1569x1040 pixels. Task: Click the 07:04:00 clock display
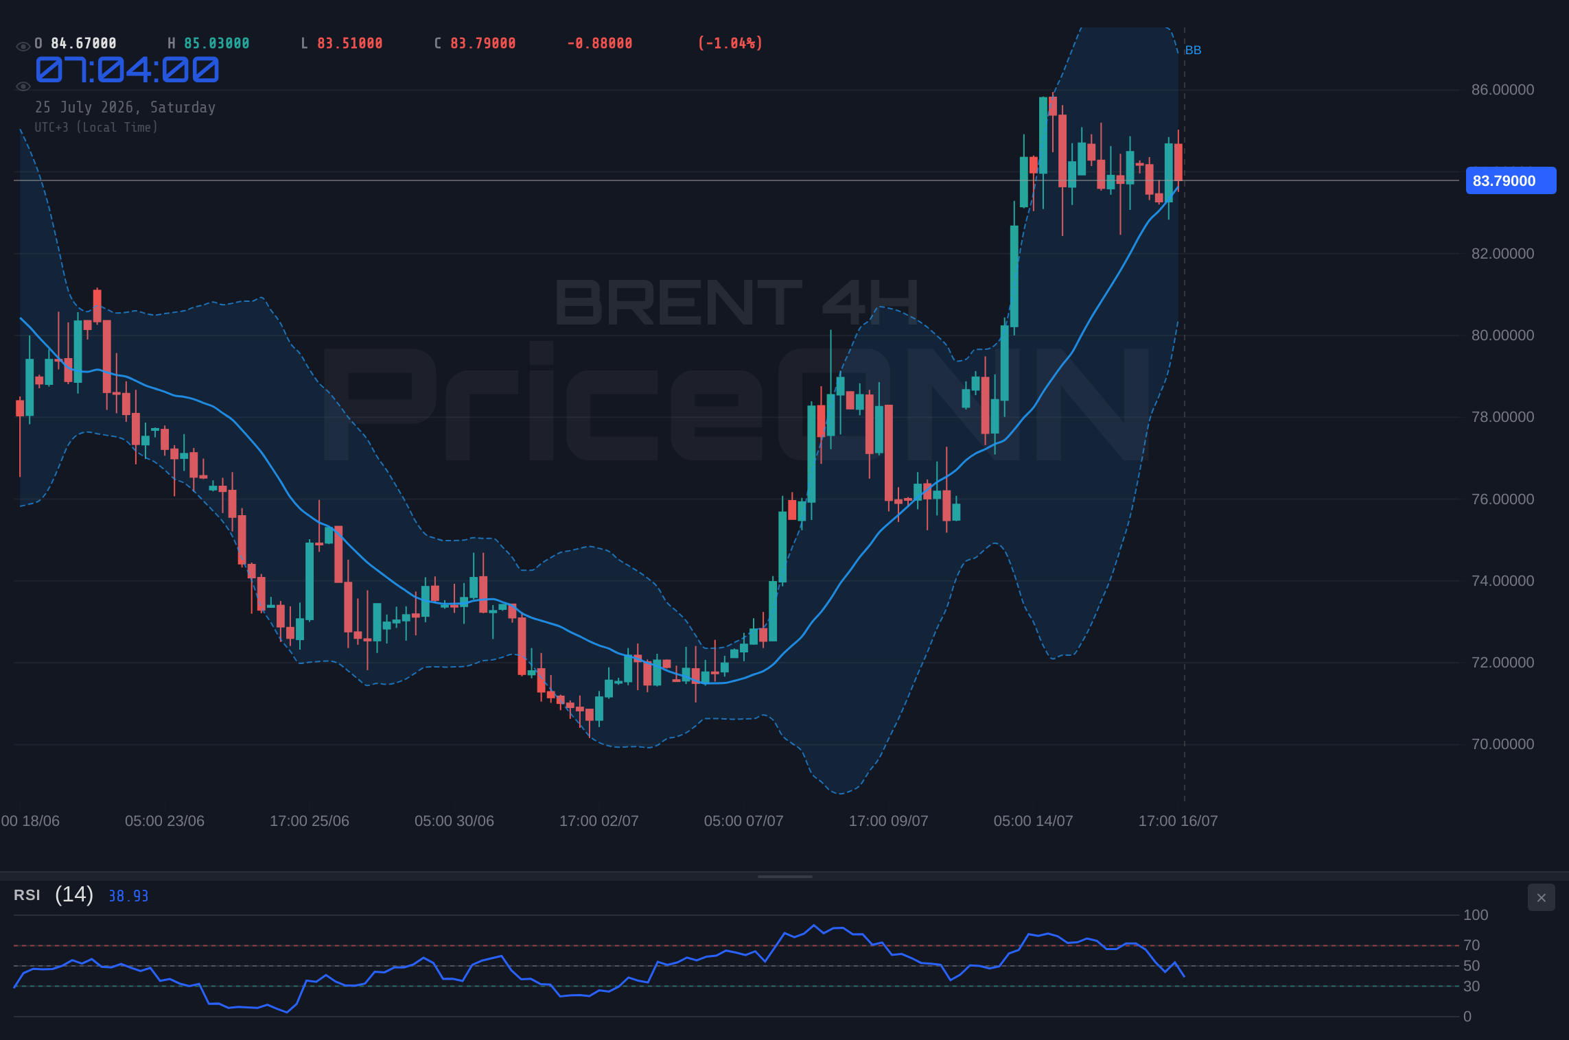click(x=128, y=70)
